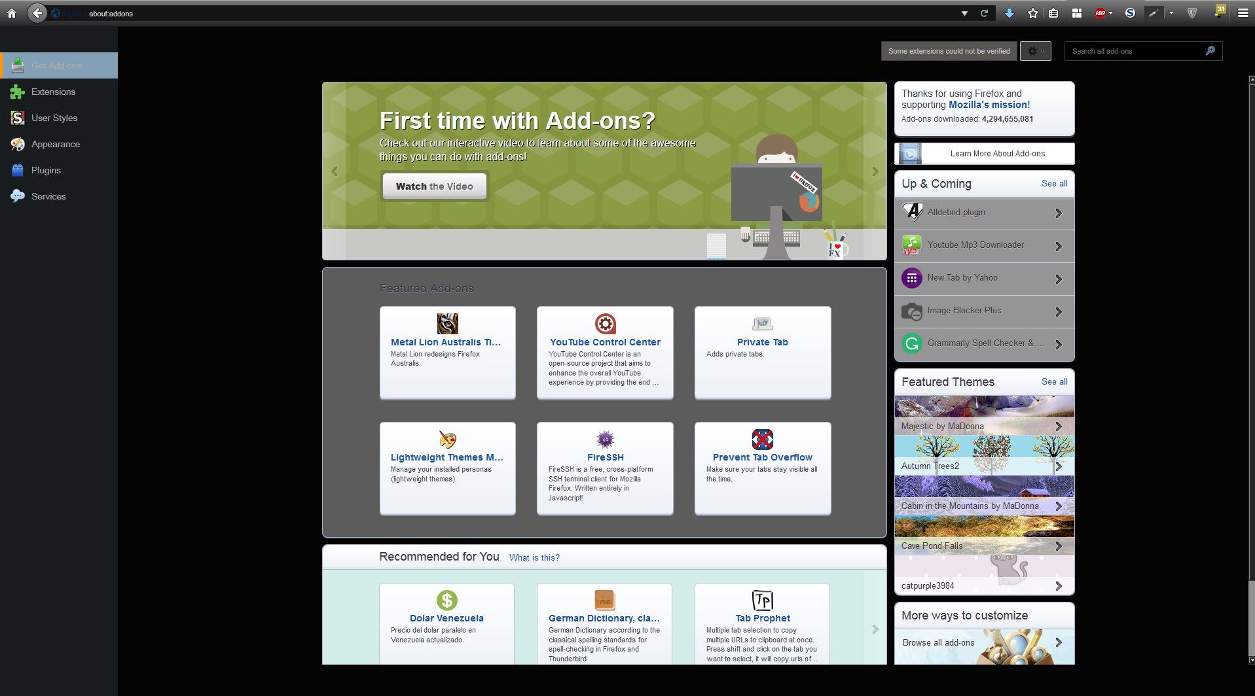Open the Stylish S icon in toolbar
The image size is (1255, 696).
pos(1130,13)
